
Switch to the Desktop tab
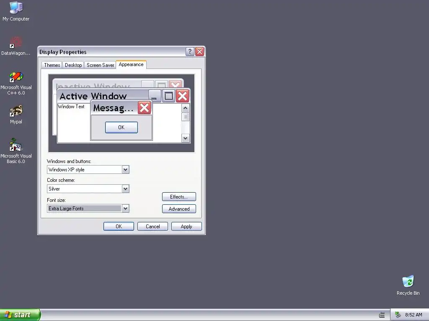[x=73, y=65]
